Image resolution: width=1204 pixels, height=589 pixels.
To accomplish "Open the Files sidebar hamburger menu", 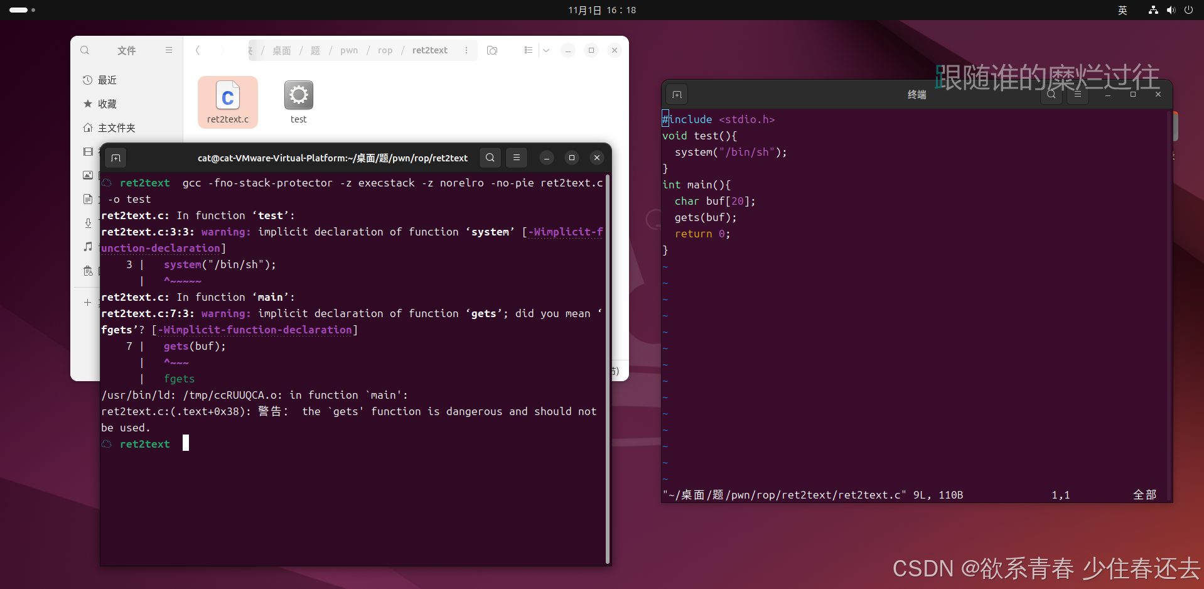I will pos(169,50).
